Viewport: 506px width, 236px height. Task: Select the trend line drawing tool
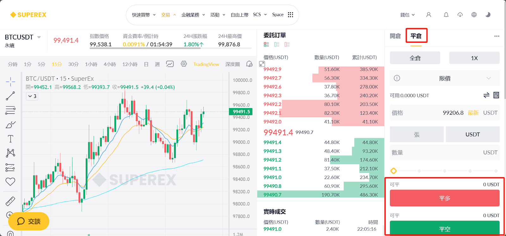click(10, 96)
